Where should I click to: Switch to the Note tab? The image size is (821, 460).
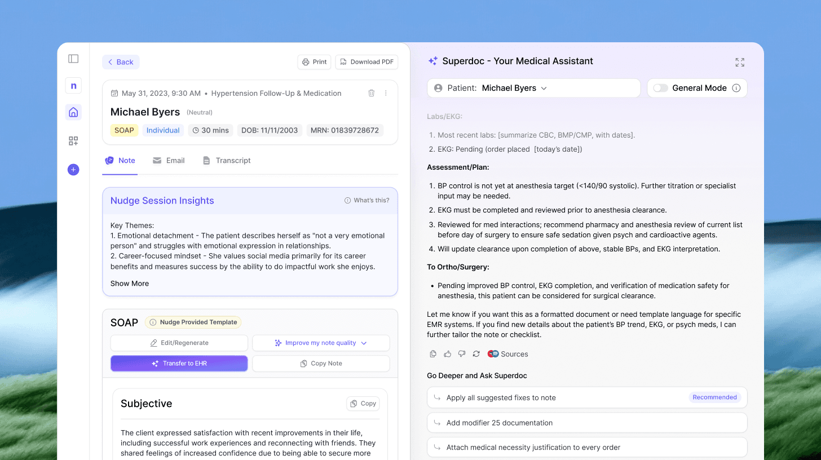120,161
